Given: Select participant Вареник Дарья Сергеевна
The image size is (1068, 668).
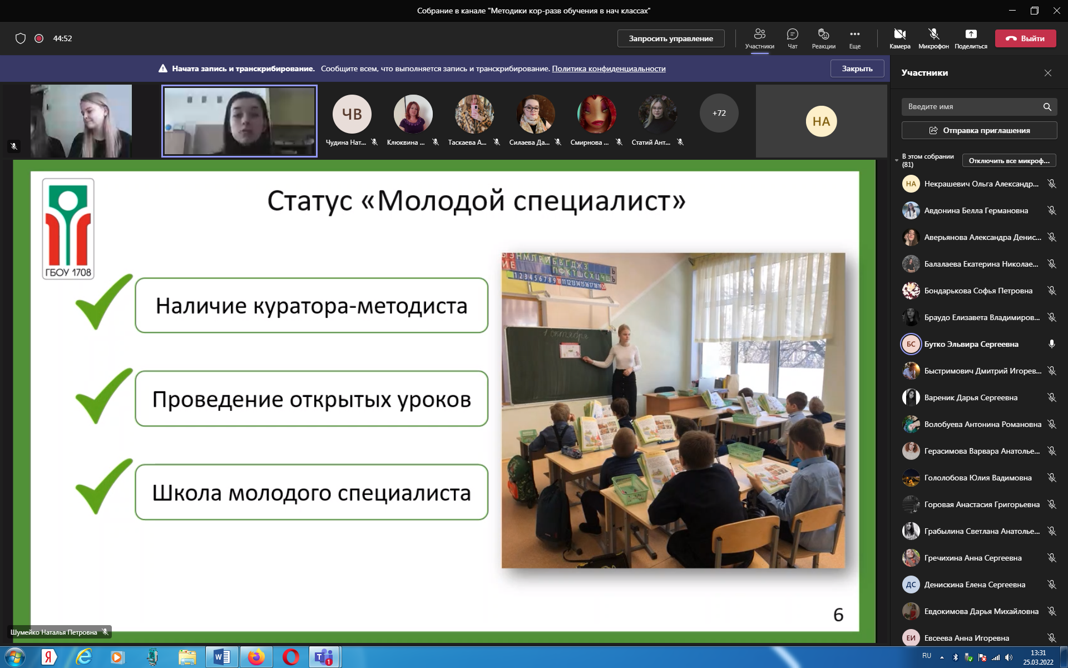Looking at the screenshot, I should click(971, 397).
